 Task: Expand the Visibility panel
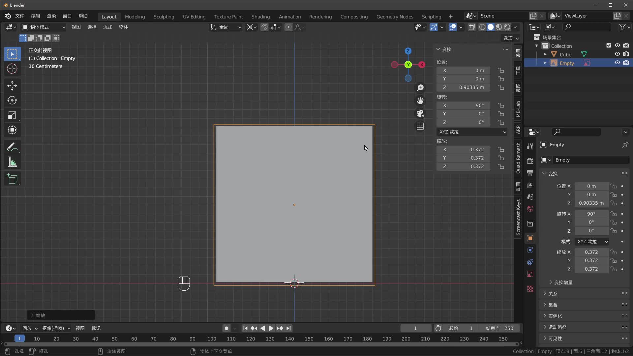point(555,338)
